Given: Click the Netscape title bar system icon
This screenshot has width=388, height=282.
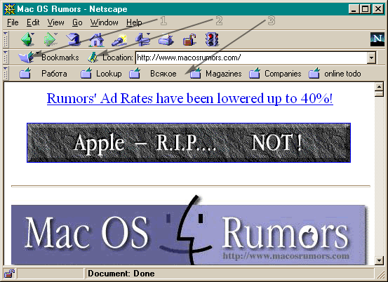Looking at the screenshot, I should [10, 9].
